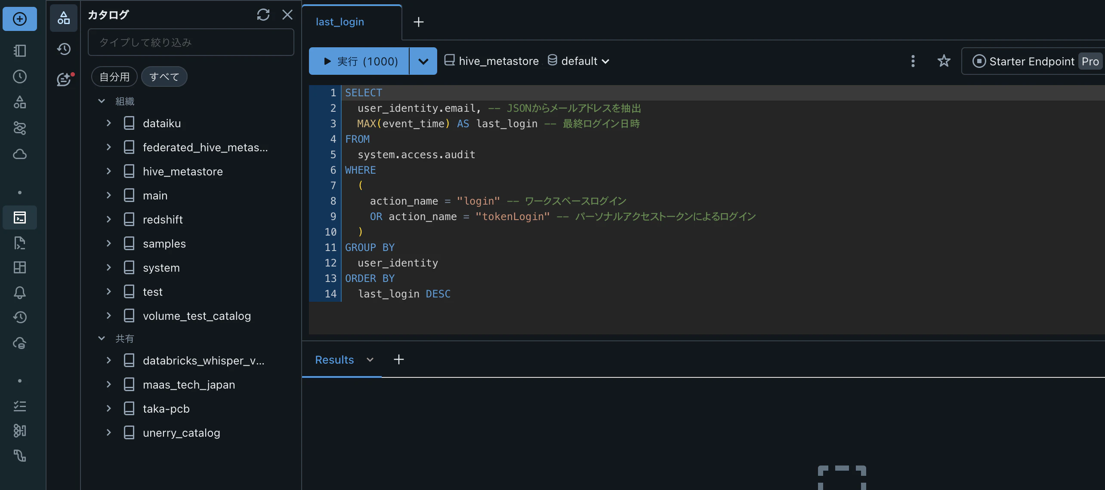The height and width of the screenshot is (490, 1105).
Task: Focus the タイプして絞り込み filter field
Action: [x=191, y=42]
